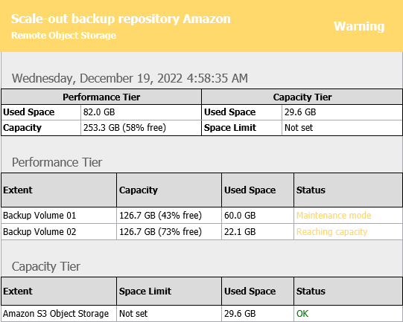Click the green OK status text

click(302, 314)
